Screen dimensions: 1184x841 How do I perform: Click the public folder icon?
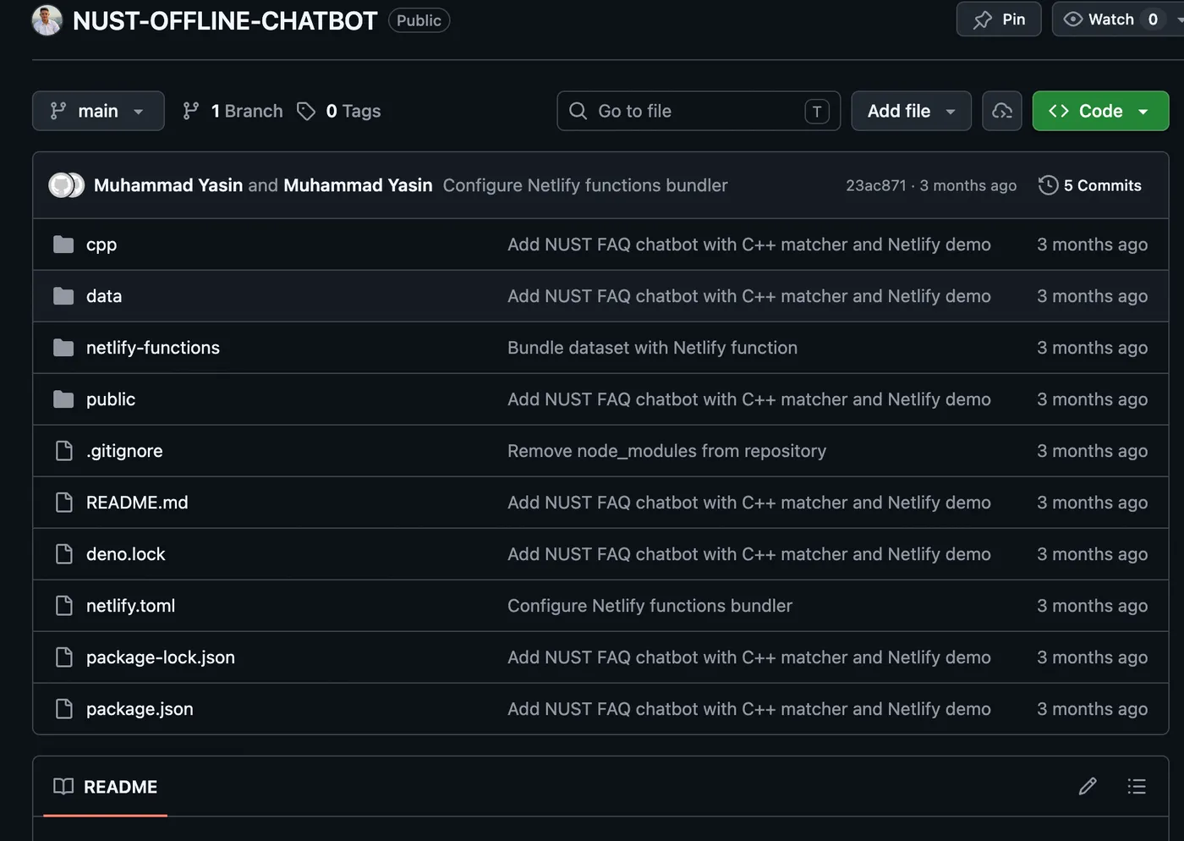click(x=63, y=399)
